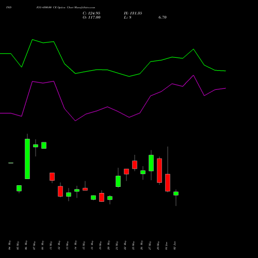Click the 27 May date label

150,245
